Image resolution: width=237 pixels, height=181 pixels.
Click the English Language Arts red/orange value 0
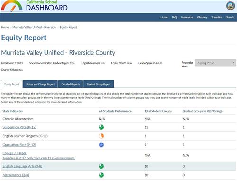[x=184, y=166]
